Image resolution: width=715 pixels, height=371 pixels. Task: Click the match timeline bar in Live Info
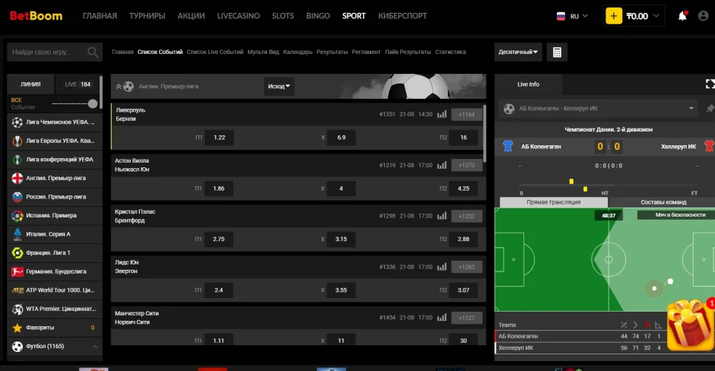[610, 185]
